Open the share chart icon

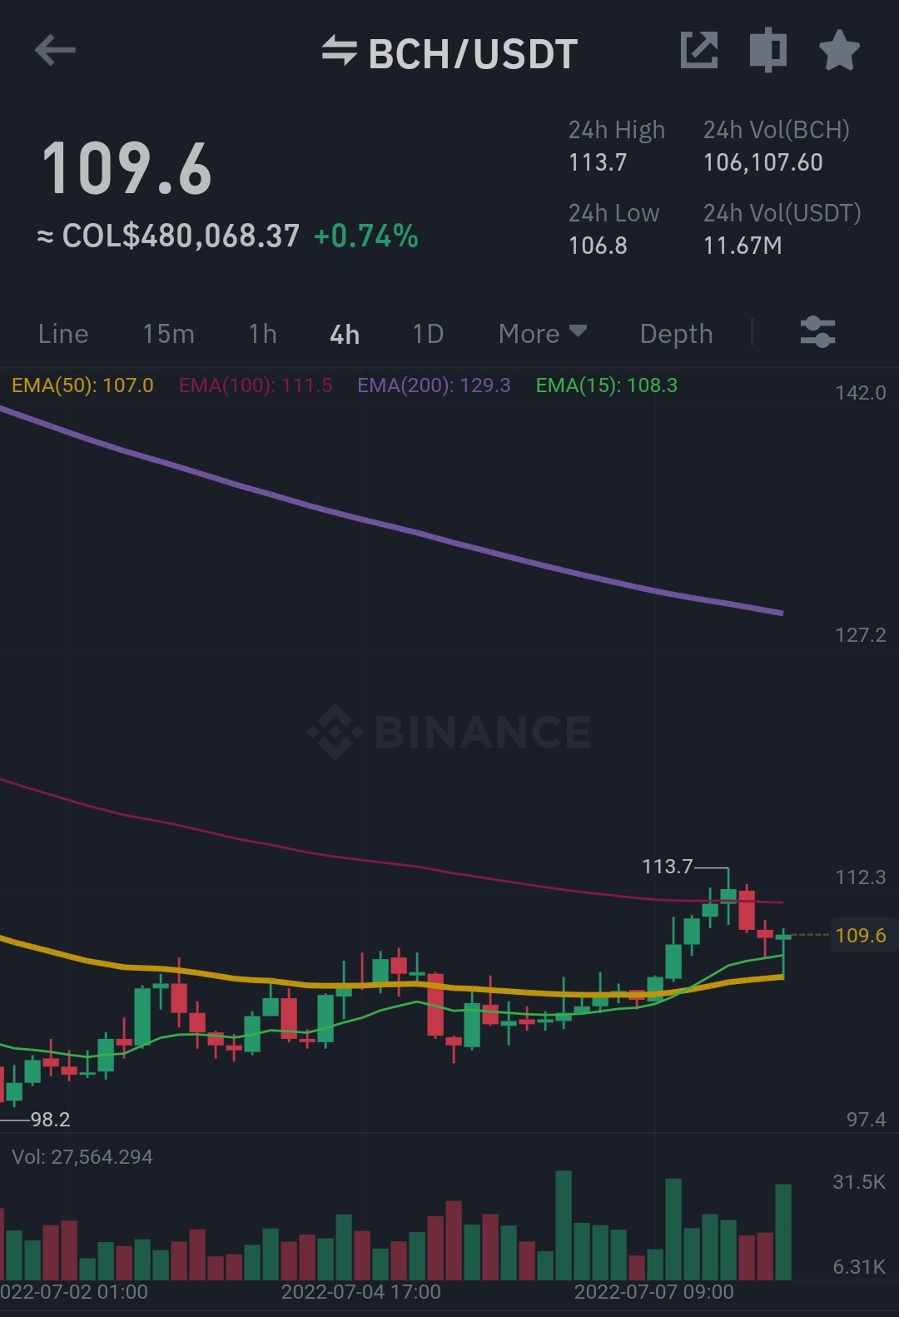pyautogui.click(x=699, y=51)
